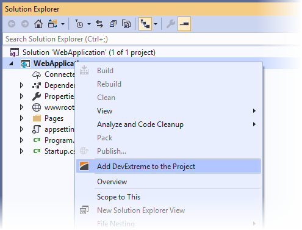Choose Build from the context menu
The height and width of the screenshot is (230, 302).
tap(168, 71)
